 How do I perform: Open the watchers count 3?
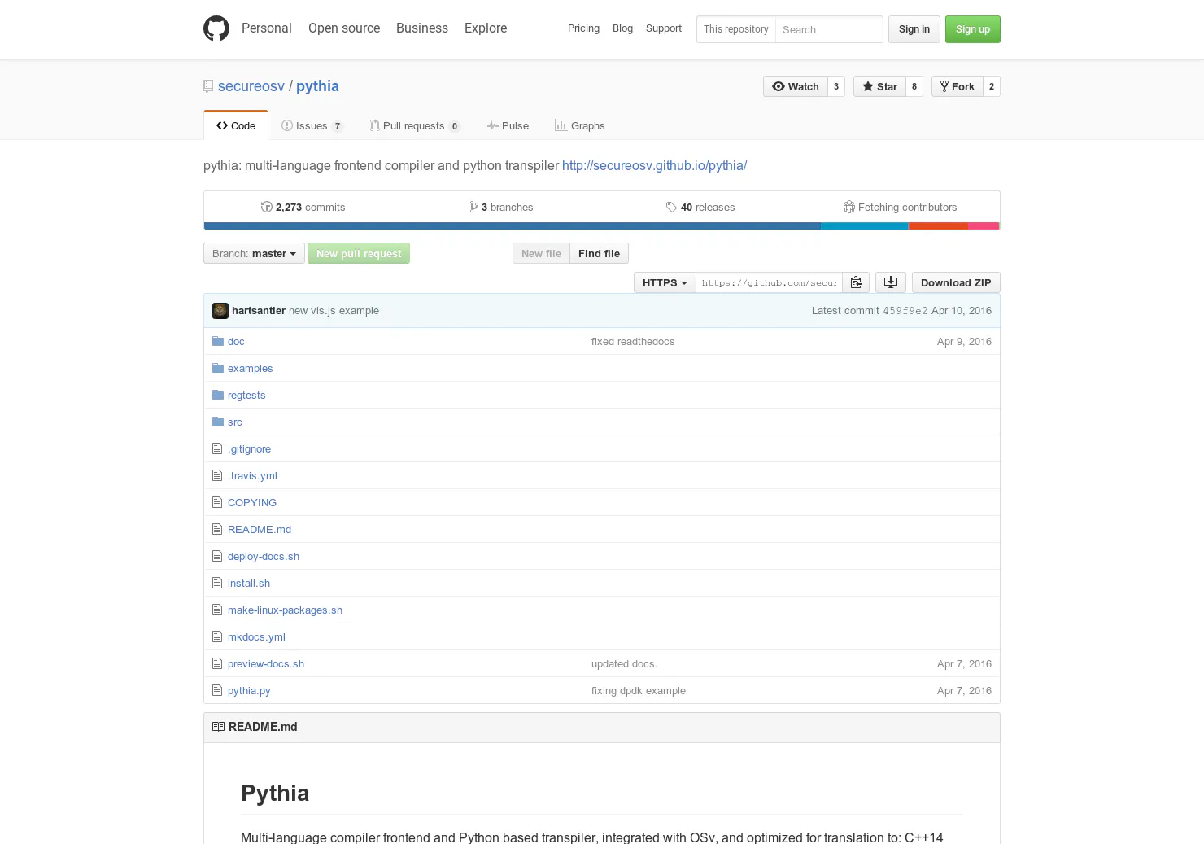836,86
